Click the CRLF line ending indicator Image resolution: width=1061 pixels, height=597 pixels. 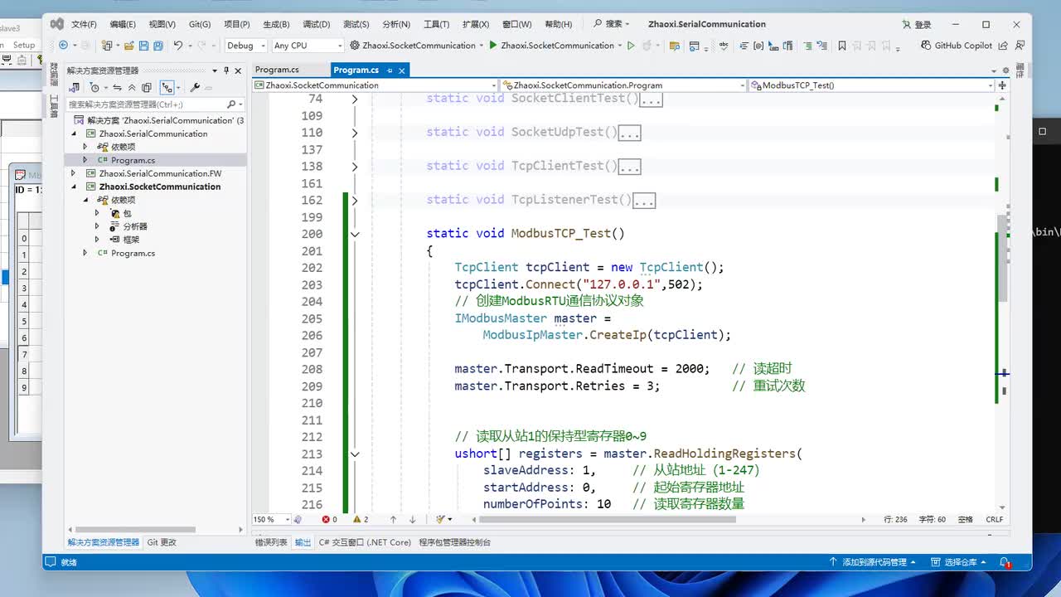[x=994, y=520]
